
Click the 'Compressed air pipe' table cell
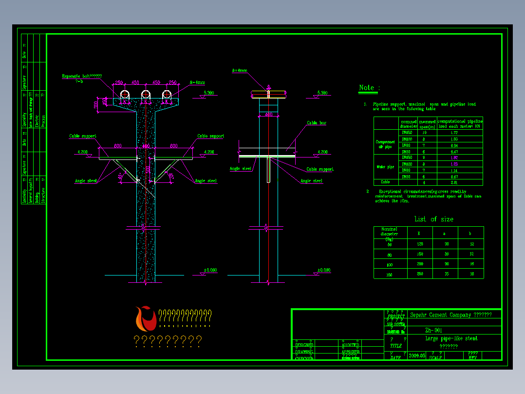(385, 144)
